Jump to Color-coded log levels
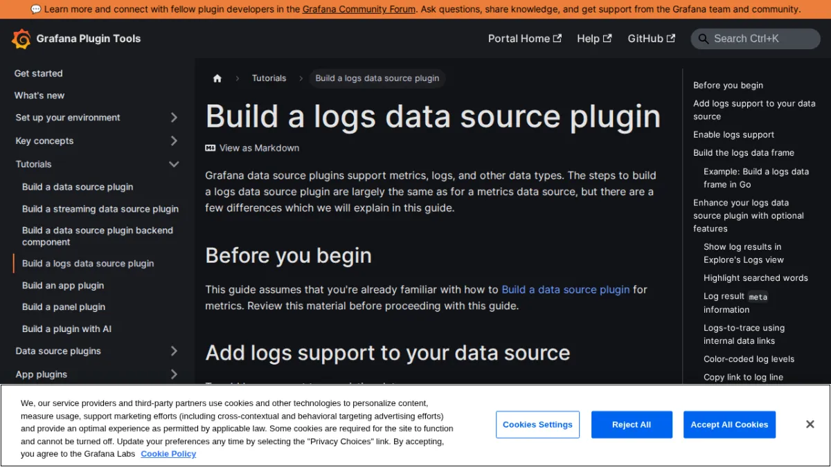Image resolution: width=831 pixels, height=467 pixels. 749,359
